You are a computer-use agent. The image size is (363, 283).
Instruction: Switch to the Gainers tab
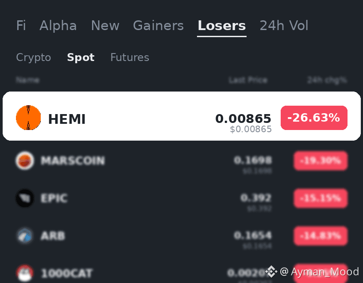pos(158,26)
